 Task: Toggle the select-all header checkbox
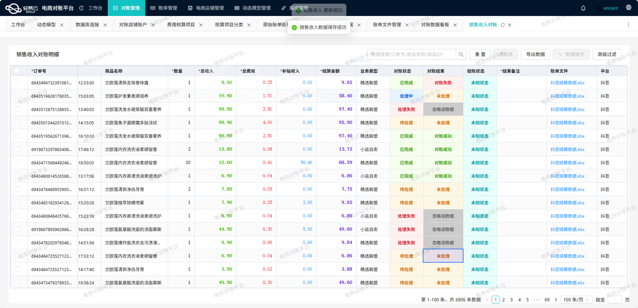click(17, 71)
